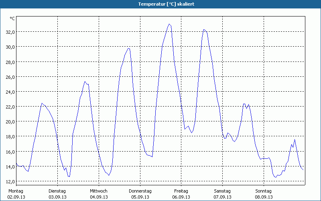
Task: Select the 14,0 axis value
Action: coord(10,166)
